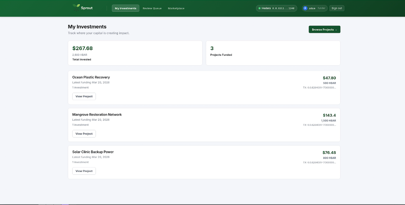Image resolution: width=405 pixels, height=205 pixels.
Task: Click Solar Clinic 1 investment text
Action: (80, 162)
